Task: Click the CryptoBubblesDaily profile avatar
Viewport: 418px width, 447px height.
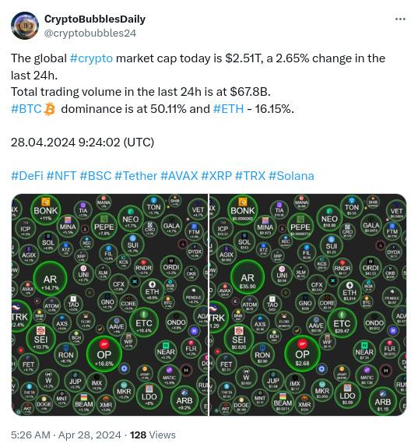Action: [25, 26]
